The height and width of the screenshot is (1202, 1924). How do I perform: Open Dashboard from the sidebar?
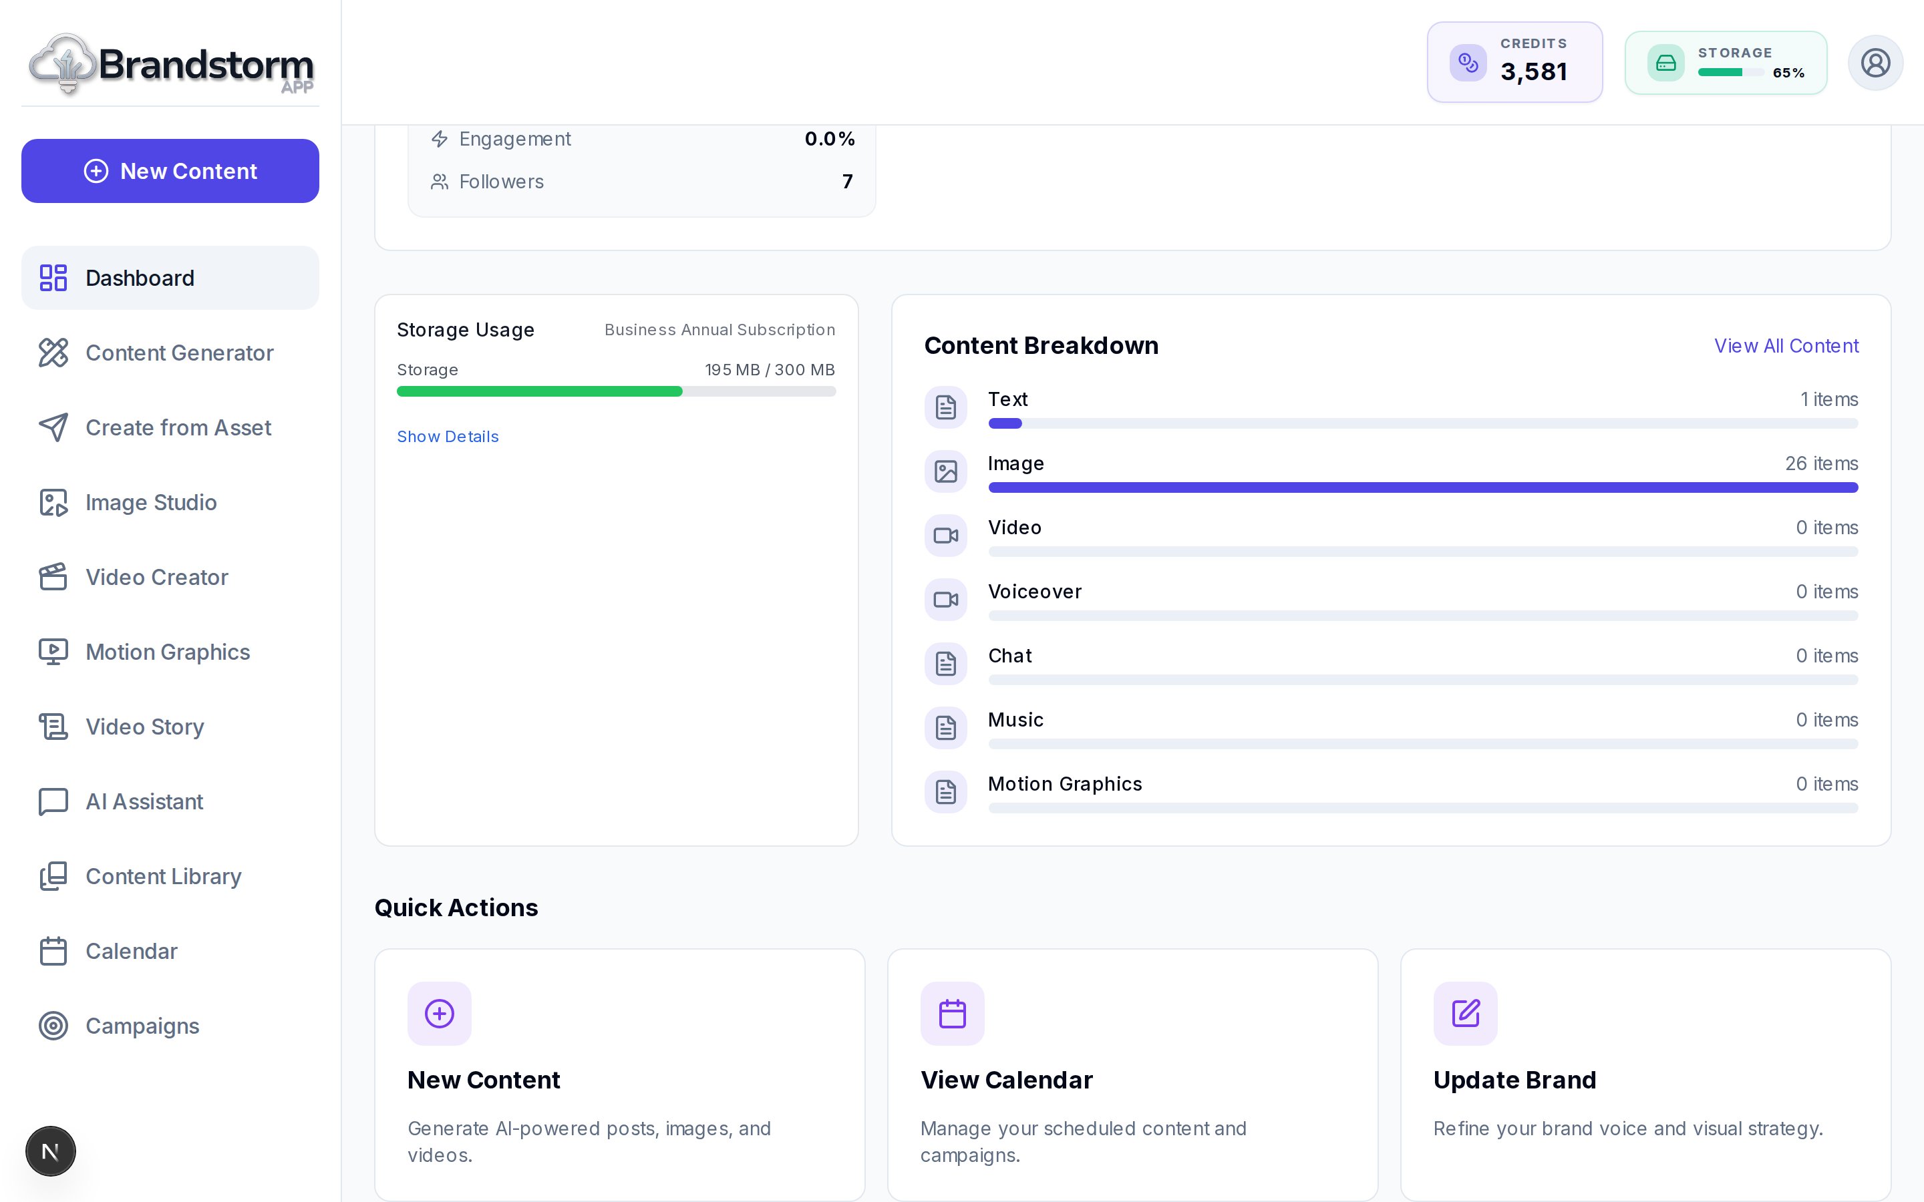[170, 278]
